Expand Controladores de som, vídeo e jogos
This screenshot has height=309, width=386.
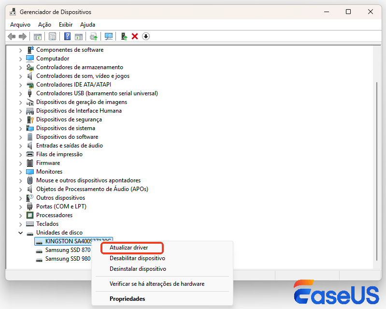pos(21,76)
